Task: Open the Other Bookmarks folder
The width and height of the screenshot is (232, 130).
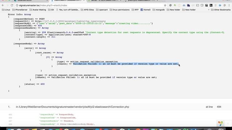Action: [x=221, y=10]
